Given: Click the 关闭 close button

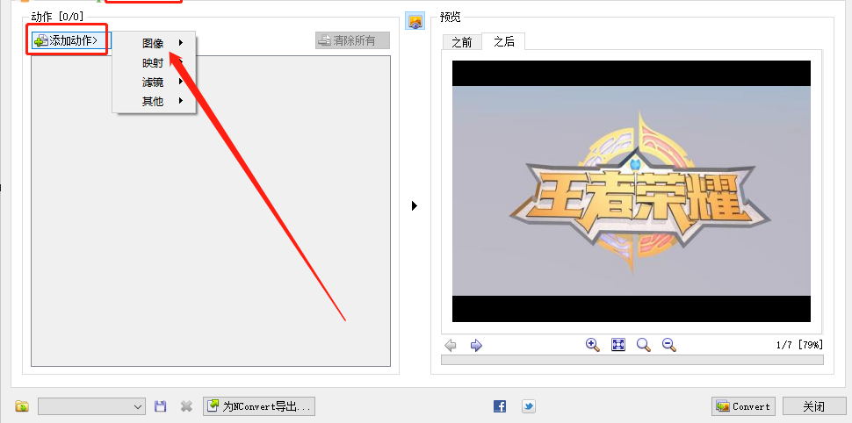Looking at the screenshot, I should (x=814, y=406).
